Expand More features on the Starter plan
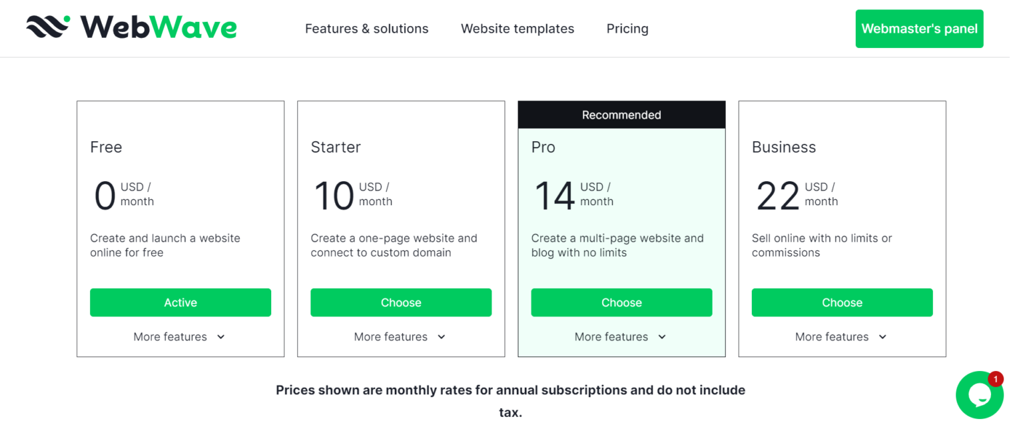This screenshot has width=1023, height=435. click(x=400, y=336)
